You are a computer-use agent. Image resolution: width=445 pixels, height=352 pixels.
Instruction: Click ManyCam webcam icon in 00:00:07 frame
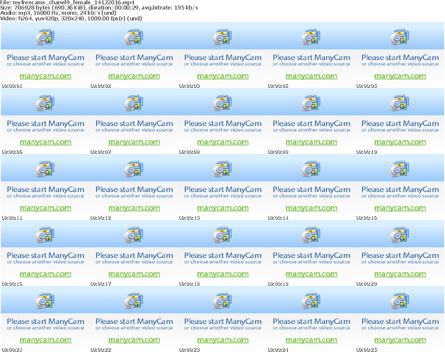coord(133,103)
